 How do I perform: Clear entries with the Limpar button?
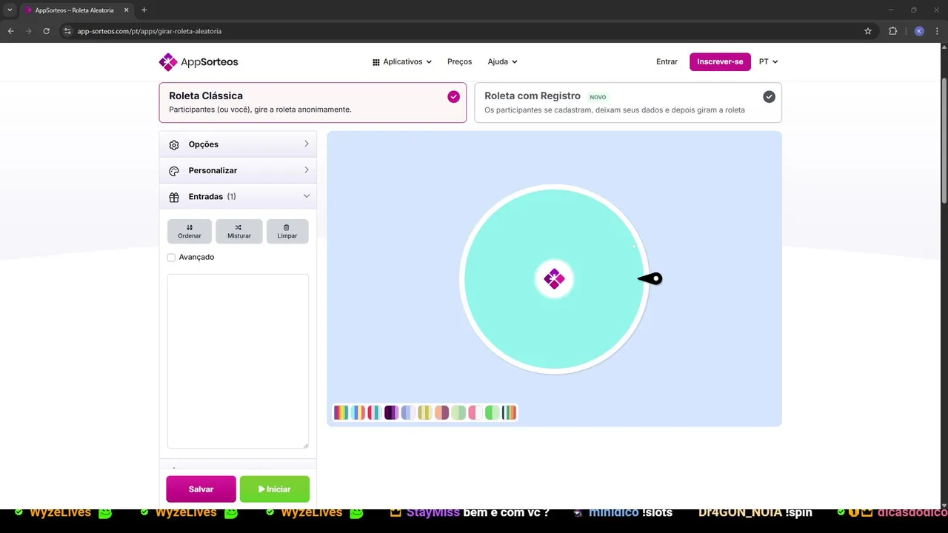click(x=287, y=232)
